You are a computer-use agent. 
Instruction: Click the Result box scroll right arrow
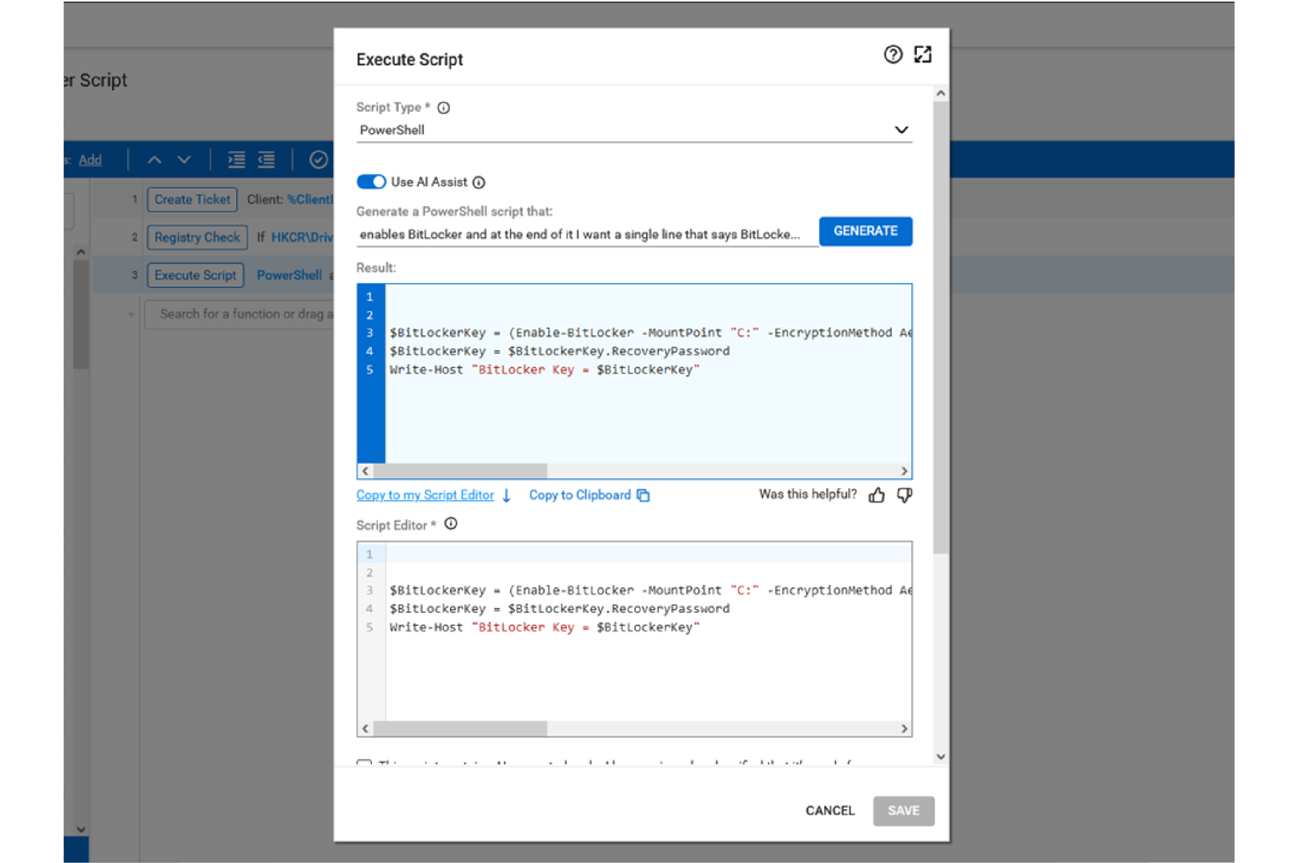[x=904, y=471]
